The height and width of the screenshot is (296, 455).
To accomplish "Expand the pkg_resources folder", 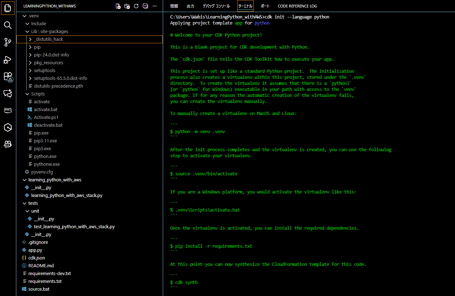I will 30,62.
